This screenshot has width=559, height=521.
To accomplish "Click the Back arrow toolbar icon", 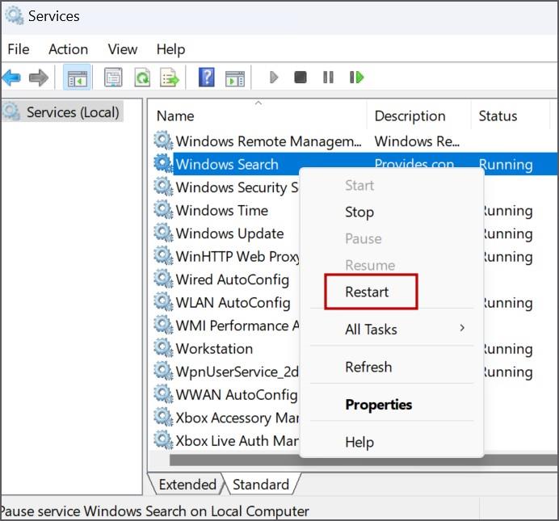I will point(11,78).
